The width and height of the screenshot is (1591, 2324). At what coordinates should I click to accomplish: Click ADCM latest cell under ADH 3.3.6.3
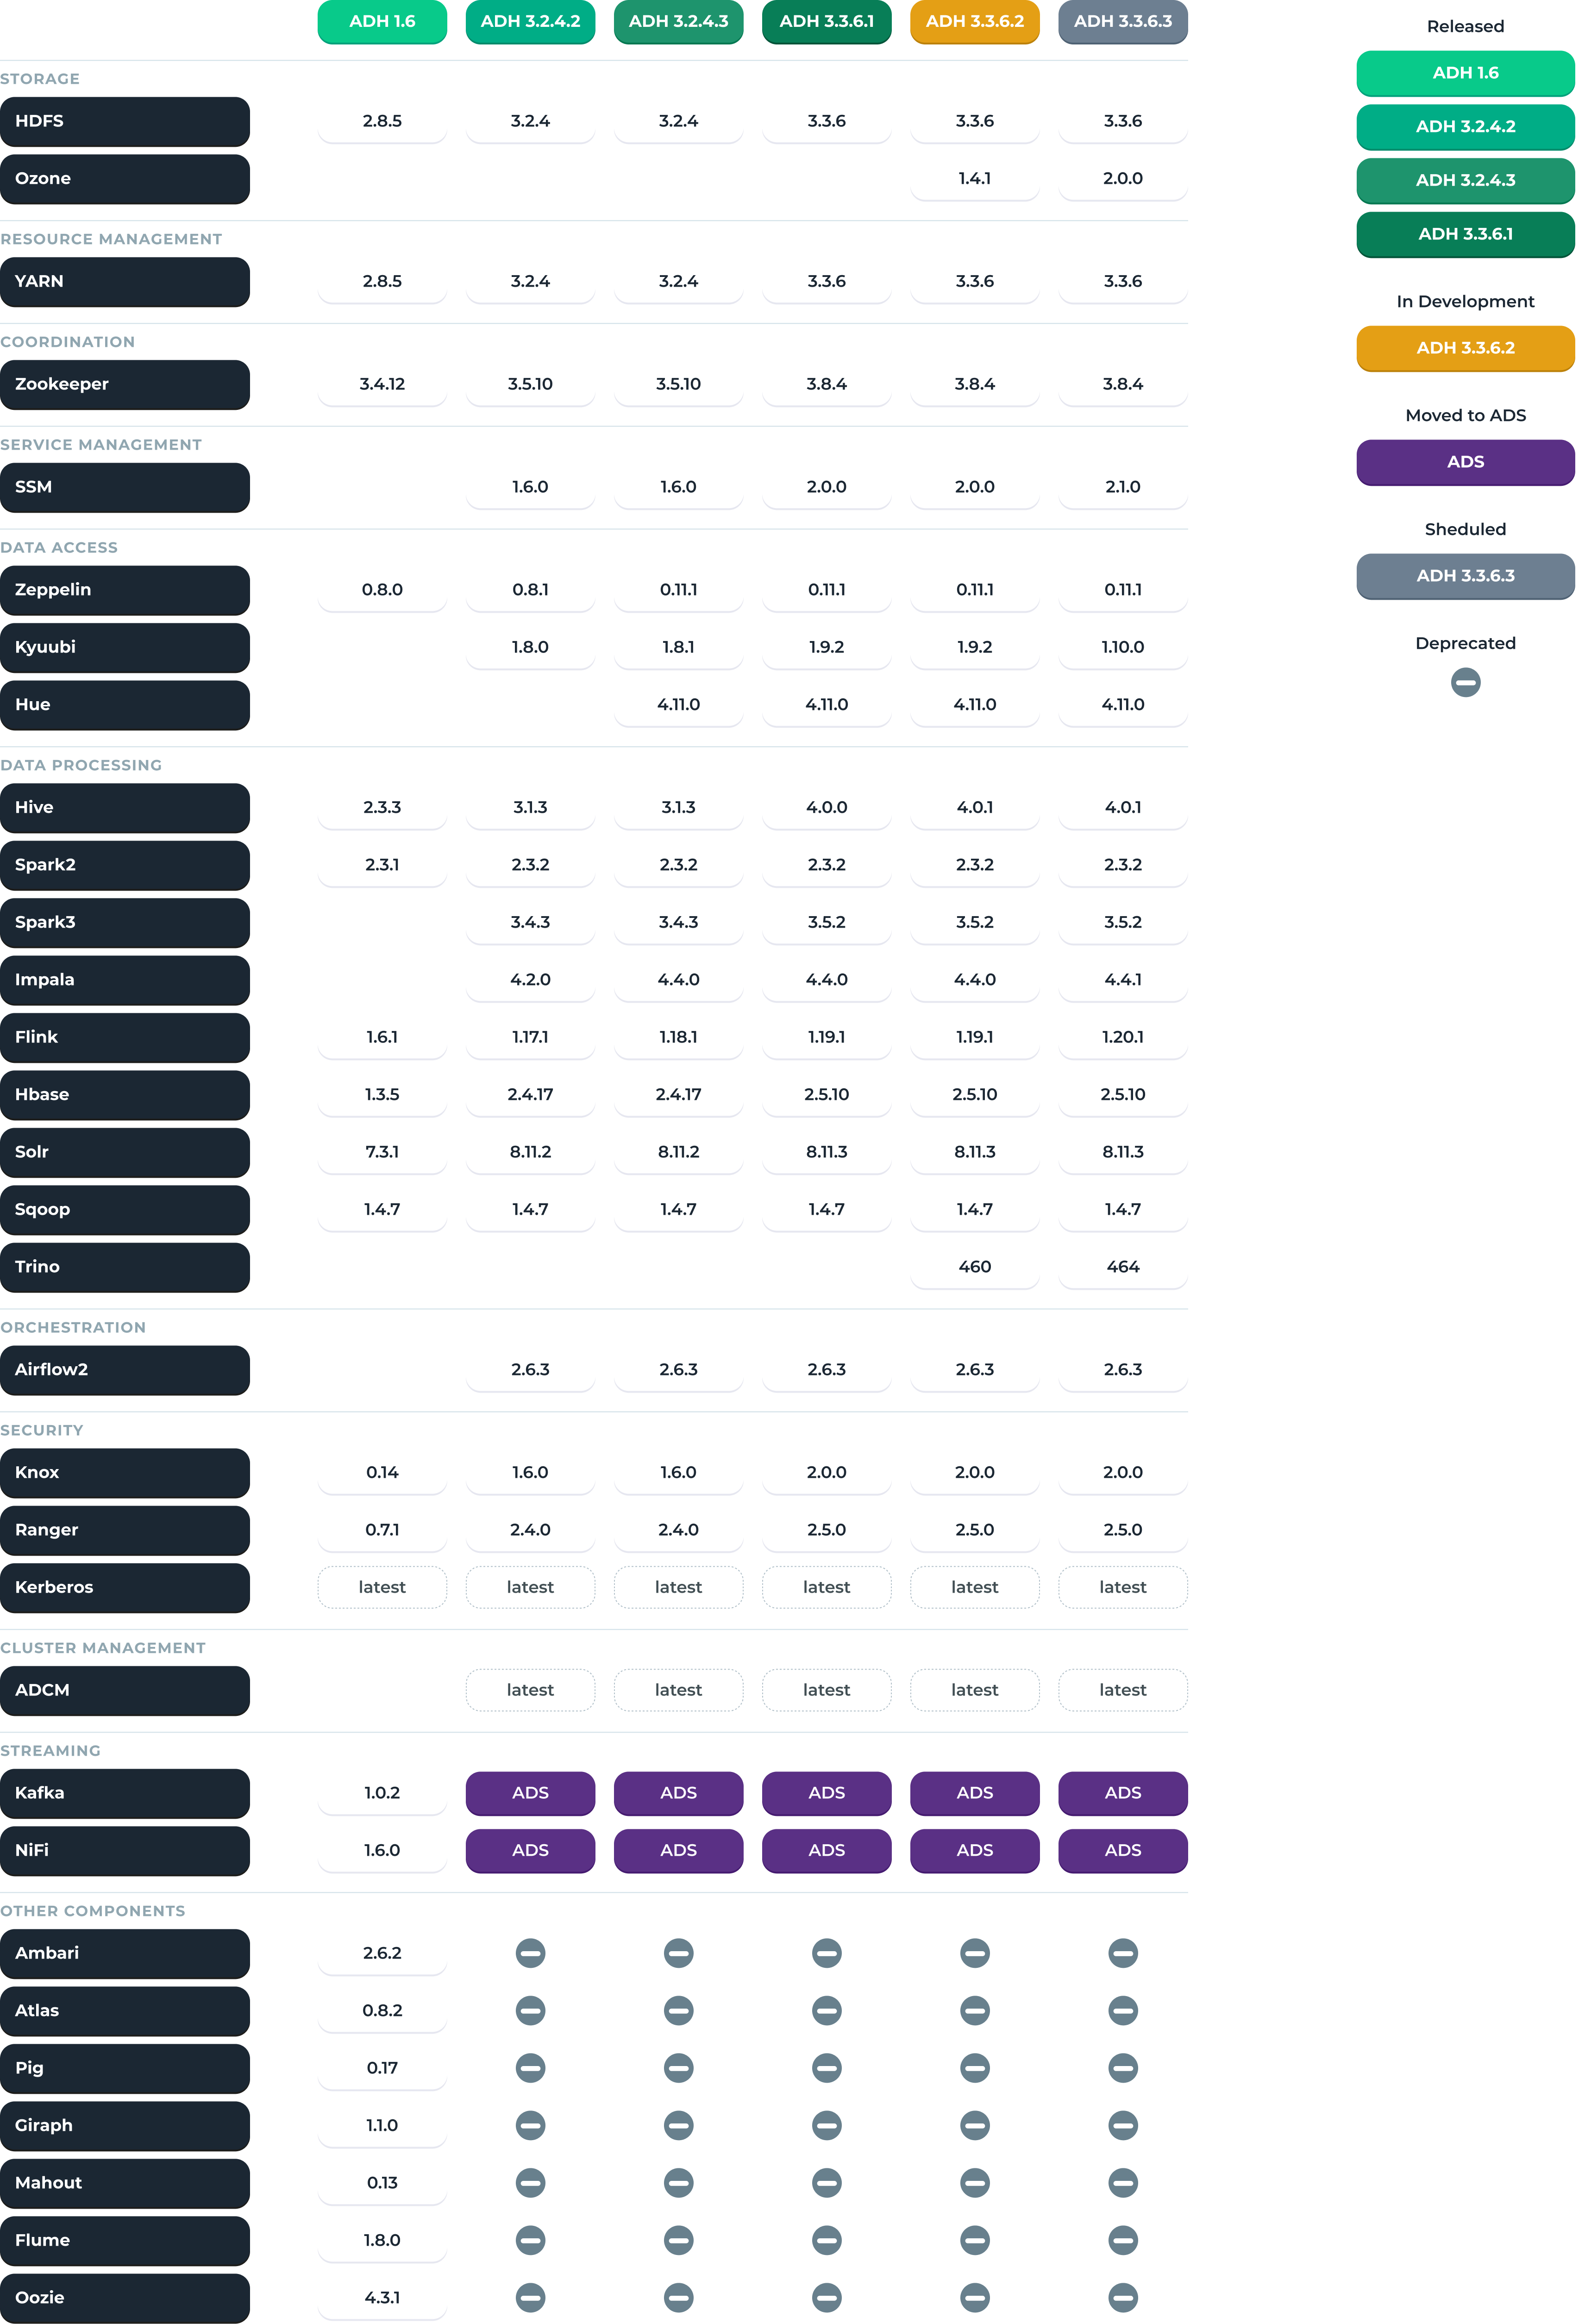(1123, 1690)
